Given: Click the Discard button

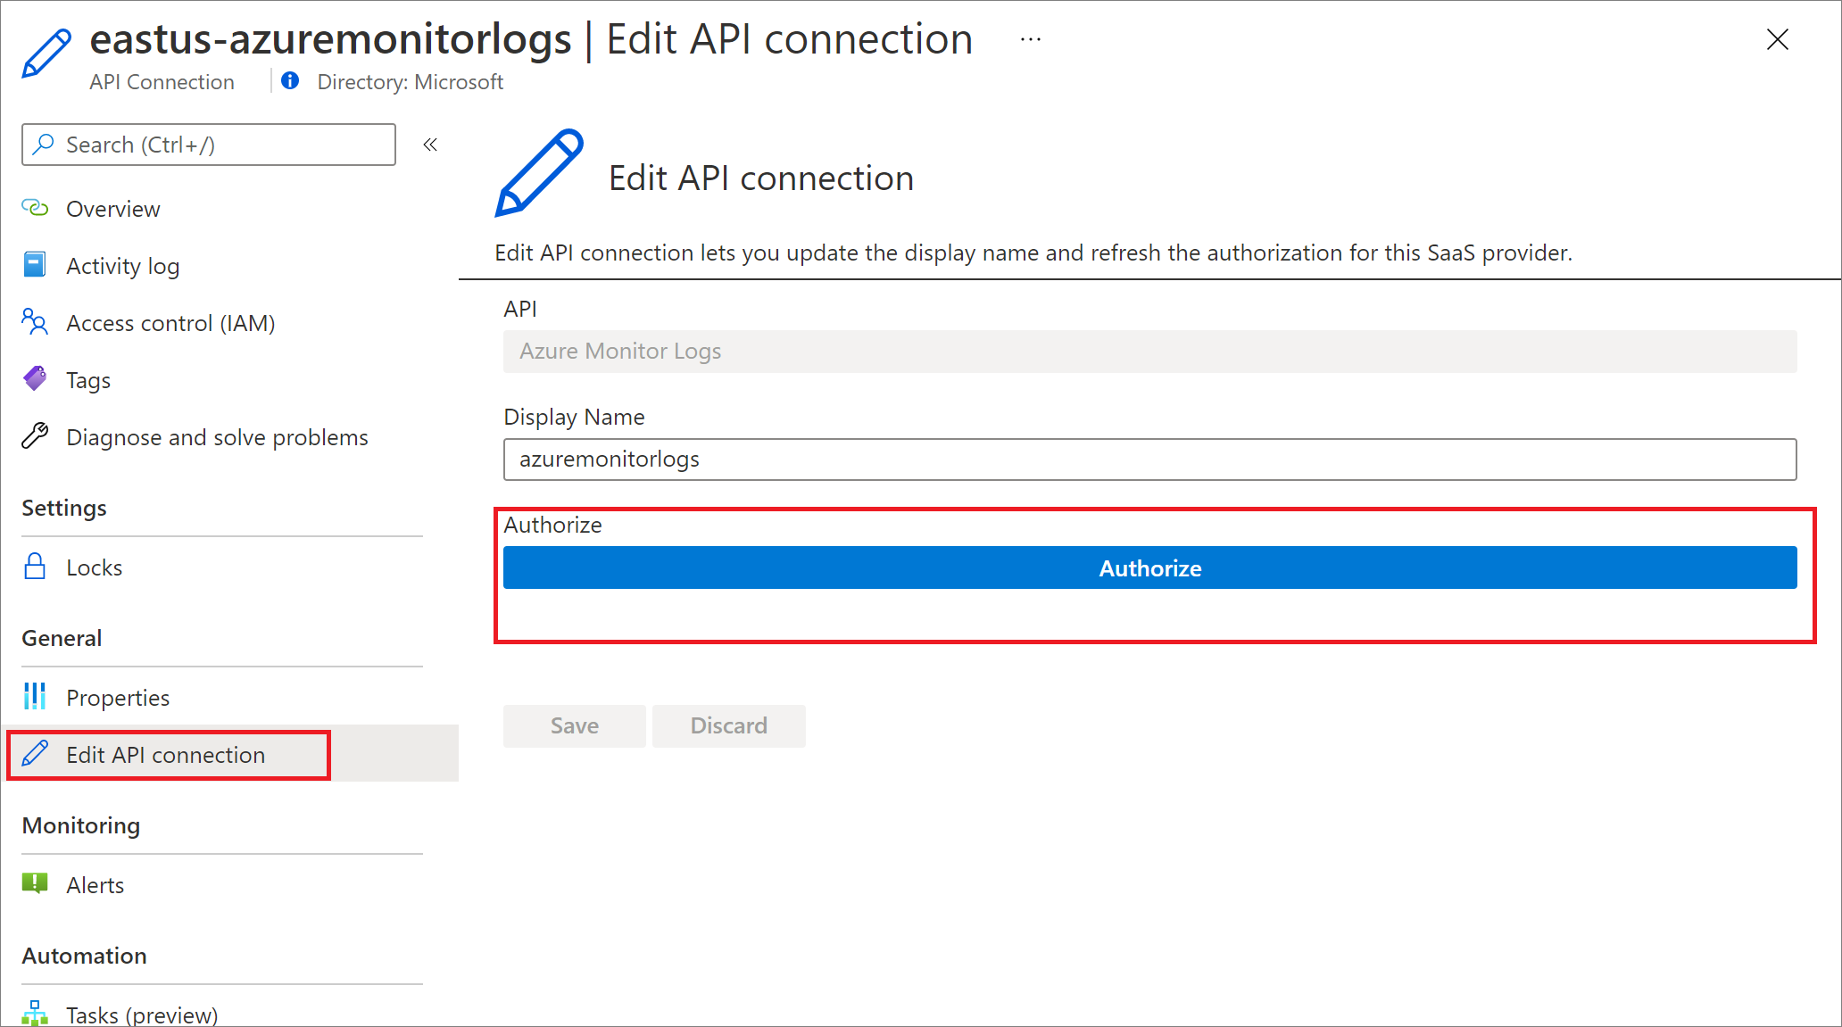Looking at the screenshot, I should tap(728, 725).
